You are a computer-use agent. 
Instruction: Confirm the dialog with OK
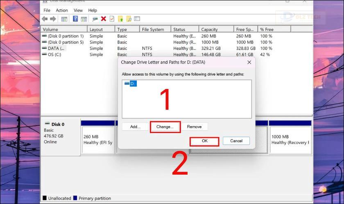click(204, 141)
